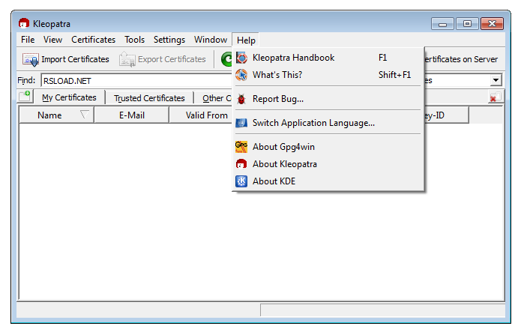Click Lookup Certificates on Server button
Image resolution: width=527 pixels, height=332 pixels.
pyautogui.click(x=461, y=59)
